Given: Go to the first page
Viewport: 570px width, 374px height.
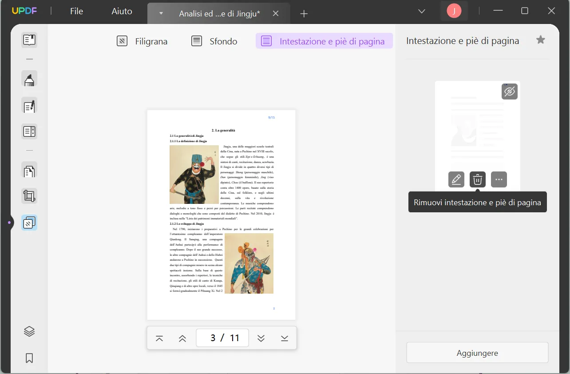Looking at the screenshot, I should [x=159, y=338].
